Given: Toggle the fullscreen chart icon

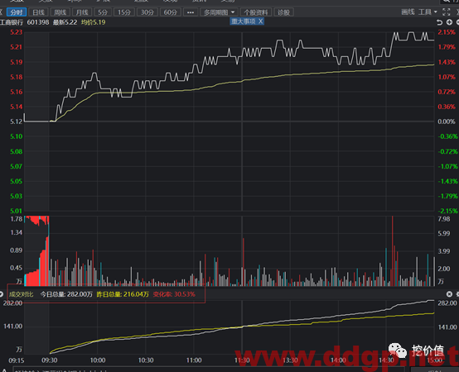Looking at the screenshot, I should [x=446, y=12].
